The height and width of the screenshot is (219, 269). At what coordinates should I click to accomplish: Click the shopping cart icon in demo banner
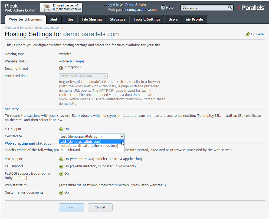click(47, 8)
